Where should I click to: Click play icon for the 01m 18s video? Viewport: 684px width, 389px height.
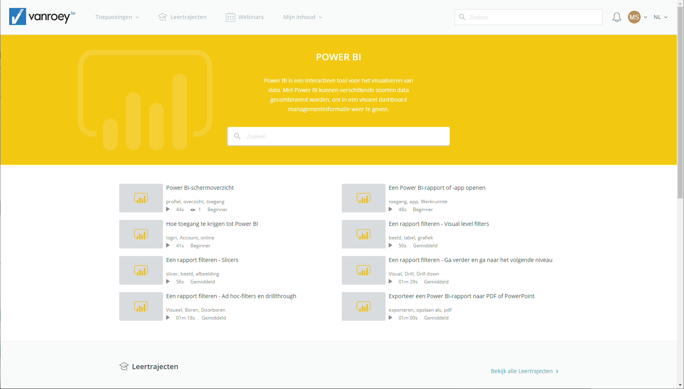[168, 318]
